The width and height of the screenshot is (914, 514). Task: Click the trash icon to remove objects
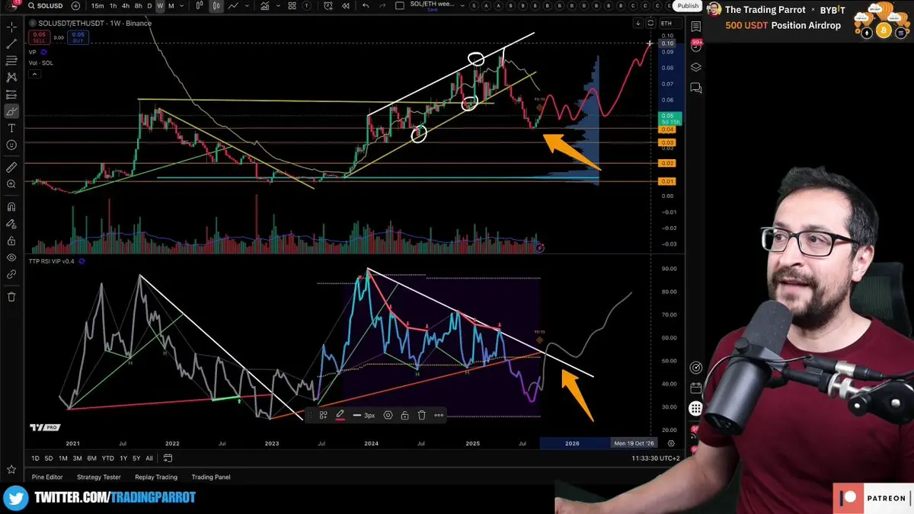point(11,297)
